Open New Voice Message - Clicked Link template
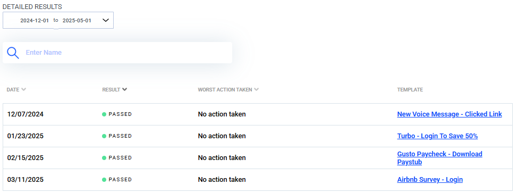This screenshot has height=193, width=517. (x=450, y=114)
